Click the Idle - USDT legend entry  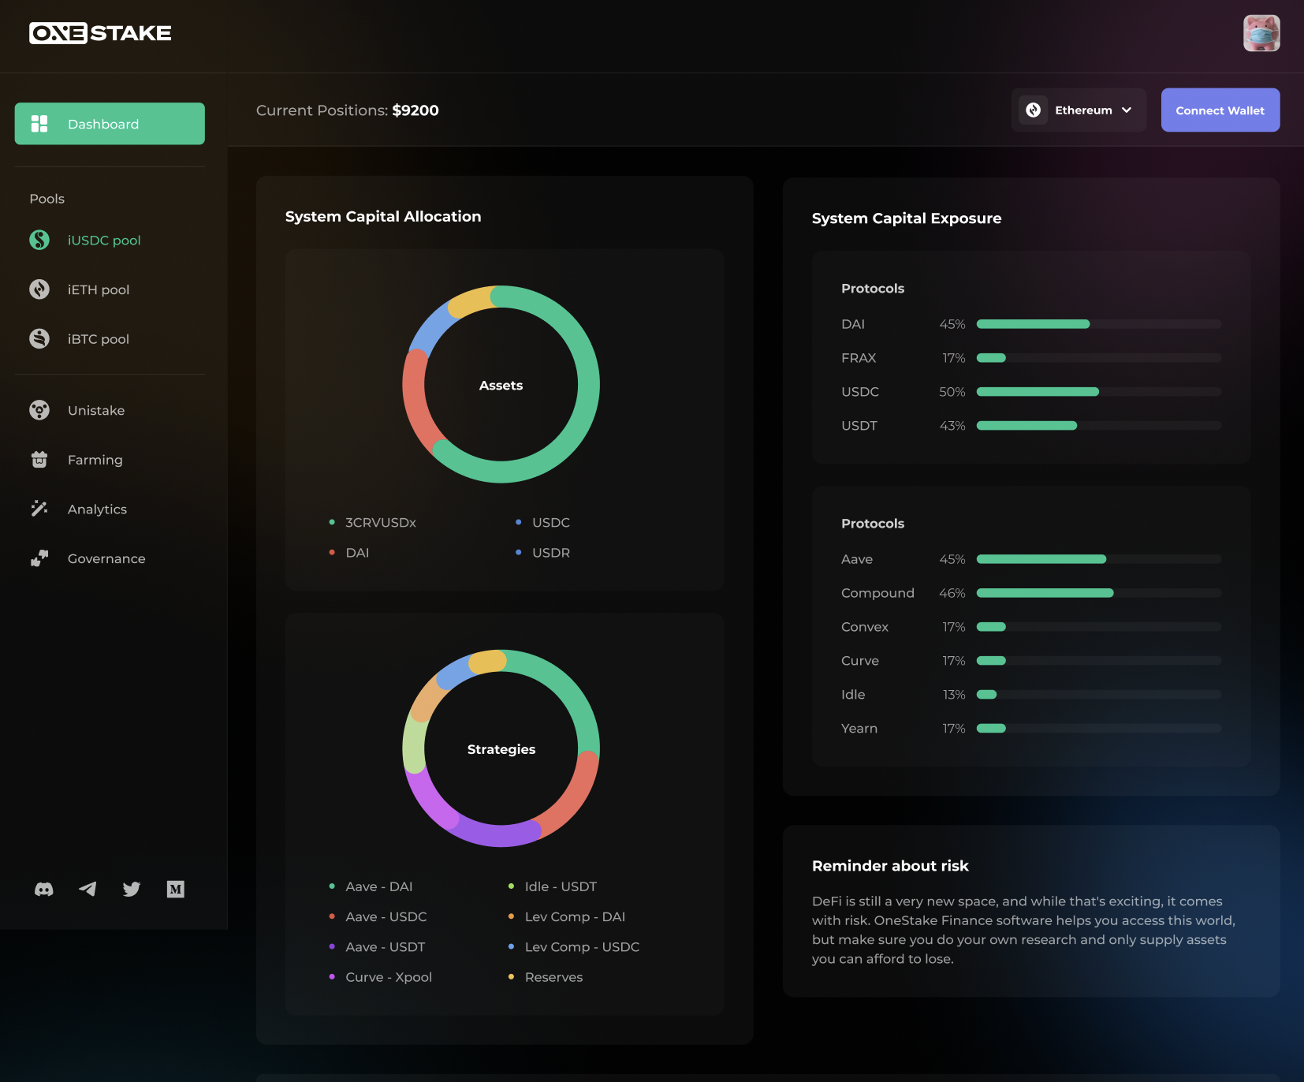(x=553, y=886)
